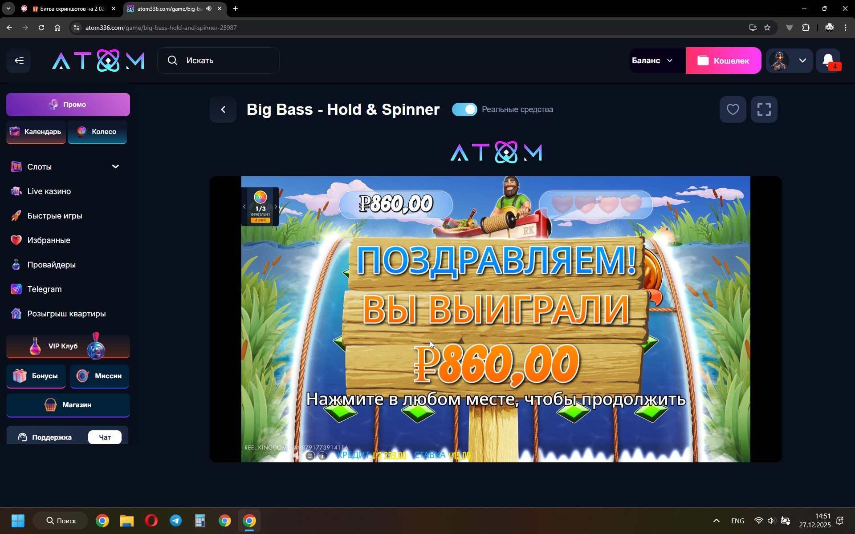Expand the Слоты section
This screenshot has height=534, width=855.
point(115,166)
